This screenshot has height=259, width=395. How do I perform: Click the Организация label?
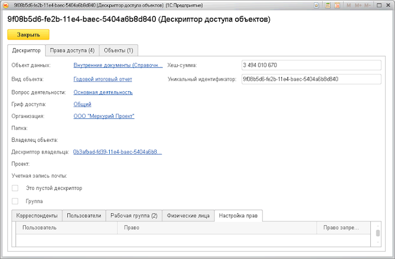[28, 116]
